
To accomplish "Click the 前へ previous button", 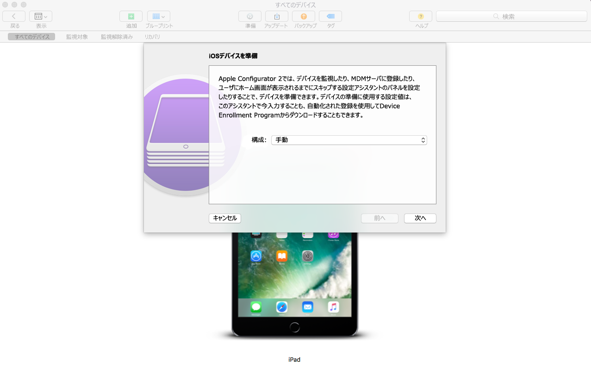I will [x=379, y=218].
